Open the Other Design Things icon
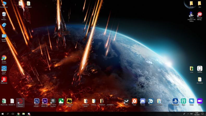This screenshot has height=116, width=206. (69, 103)
